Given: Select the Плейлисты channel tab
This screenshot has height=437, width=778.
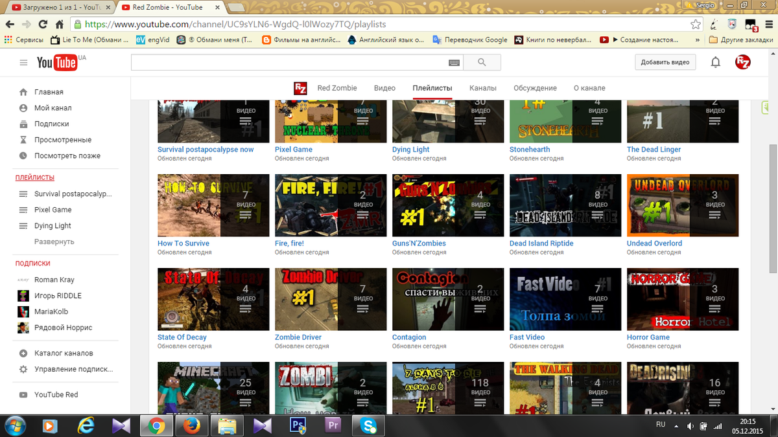Looking at the screenshot, I should coord(432,88).
